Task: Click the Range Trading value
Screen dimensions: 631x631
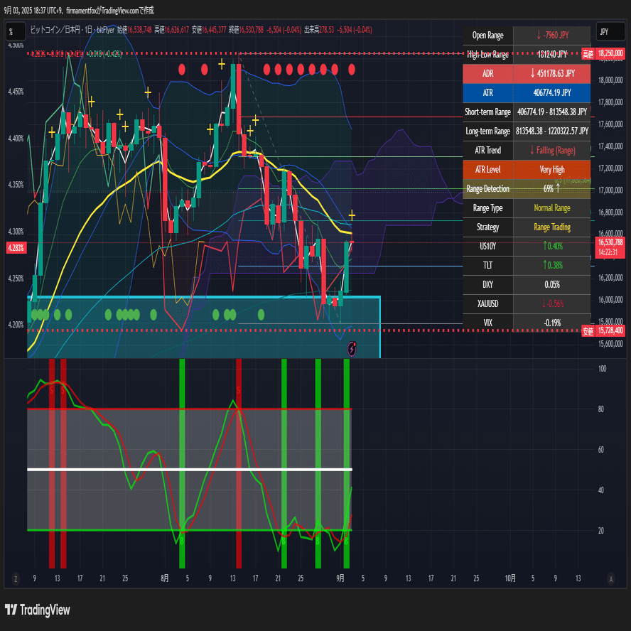Action: pos(552,227)
